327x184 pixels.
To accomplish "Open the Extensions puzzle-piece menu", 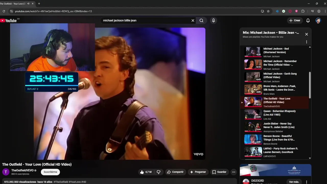I will point(303,11).
